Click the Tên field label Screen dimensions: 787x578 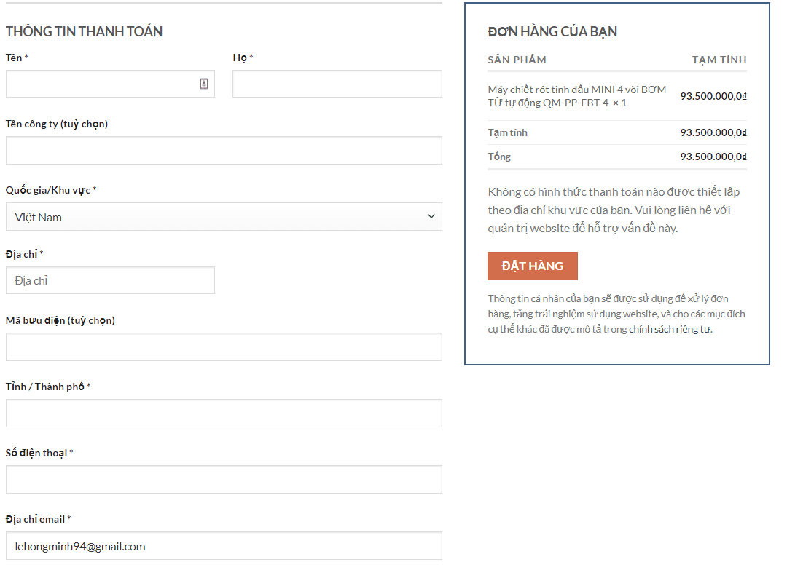[x=14, y=58]
